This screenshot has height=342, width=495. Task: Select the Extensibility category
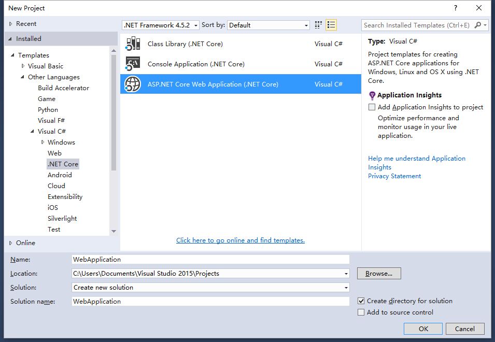point(65,196)
